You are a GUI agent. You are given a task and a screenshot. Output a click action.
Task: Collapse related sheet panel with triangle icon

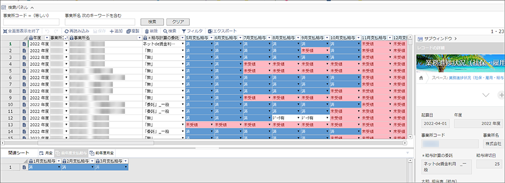pyautogui.click(x=408, y=153)
